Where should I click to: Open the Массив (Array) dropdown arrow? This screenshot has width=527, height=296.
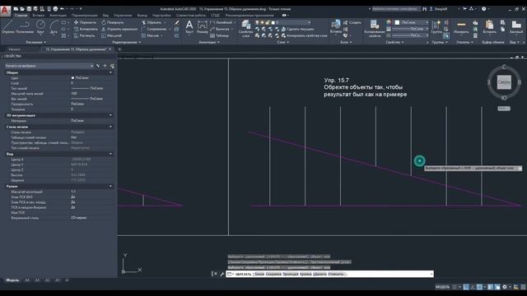click(x=161, y=35)
